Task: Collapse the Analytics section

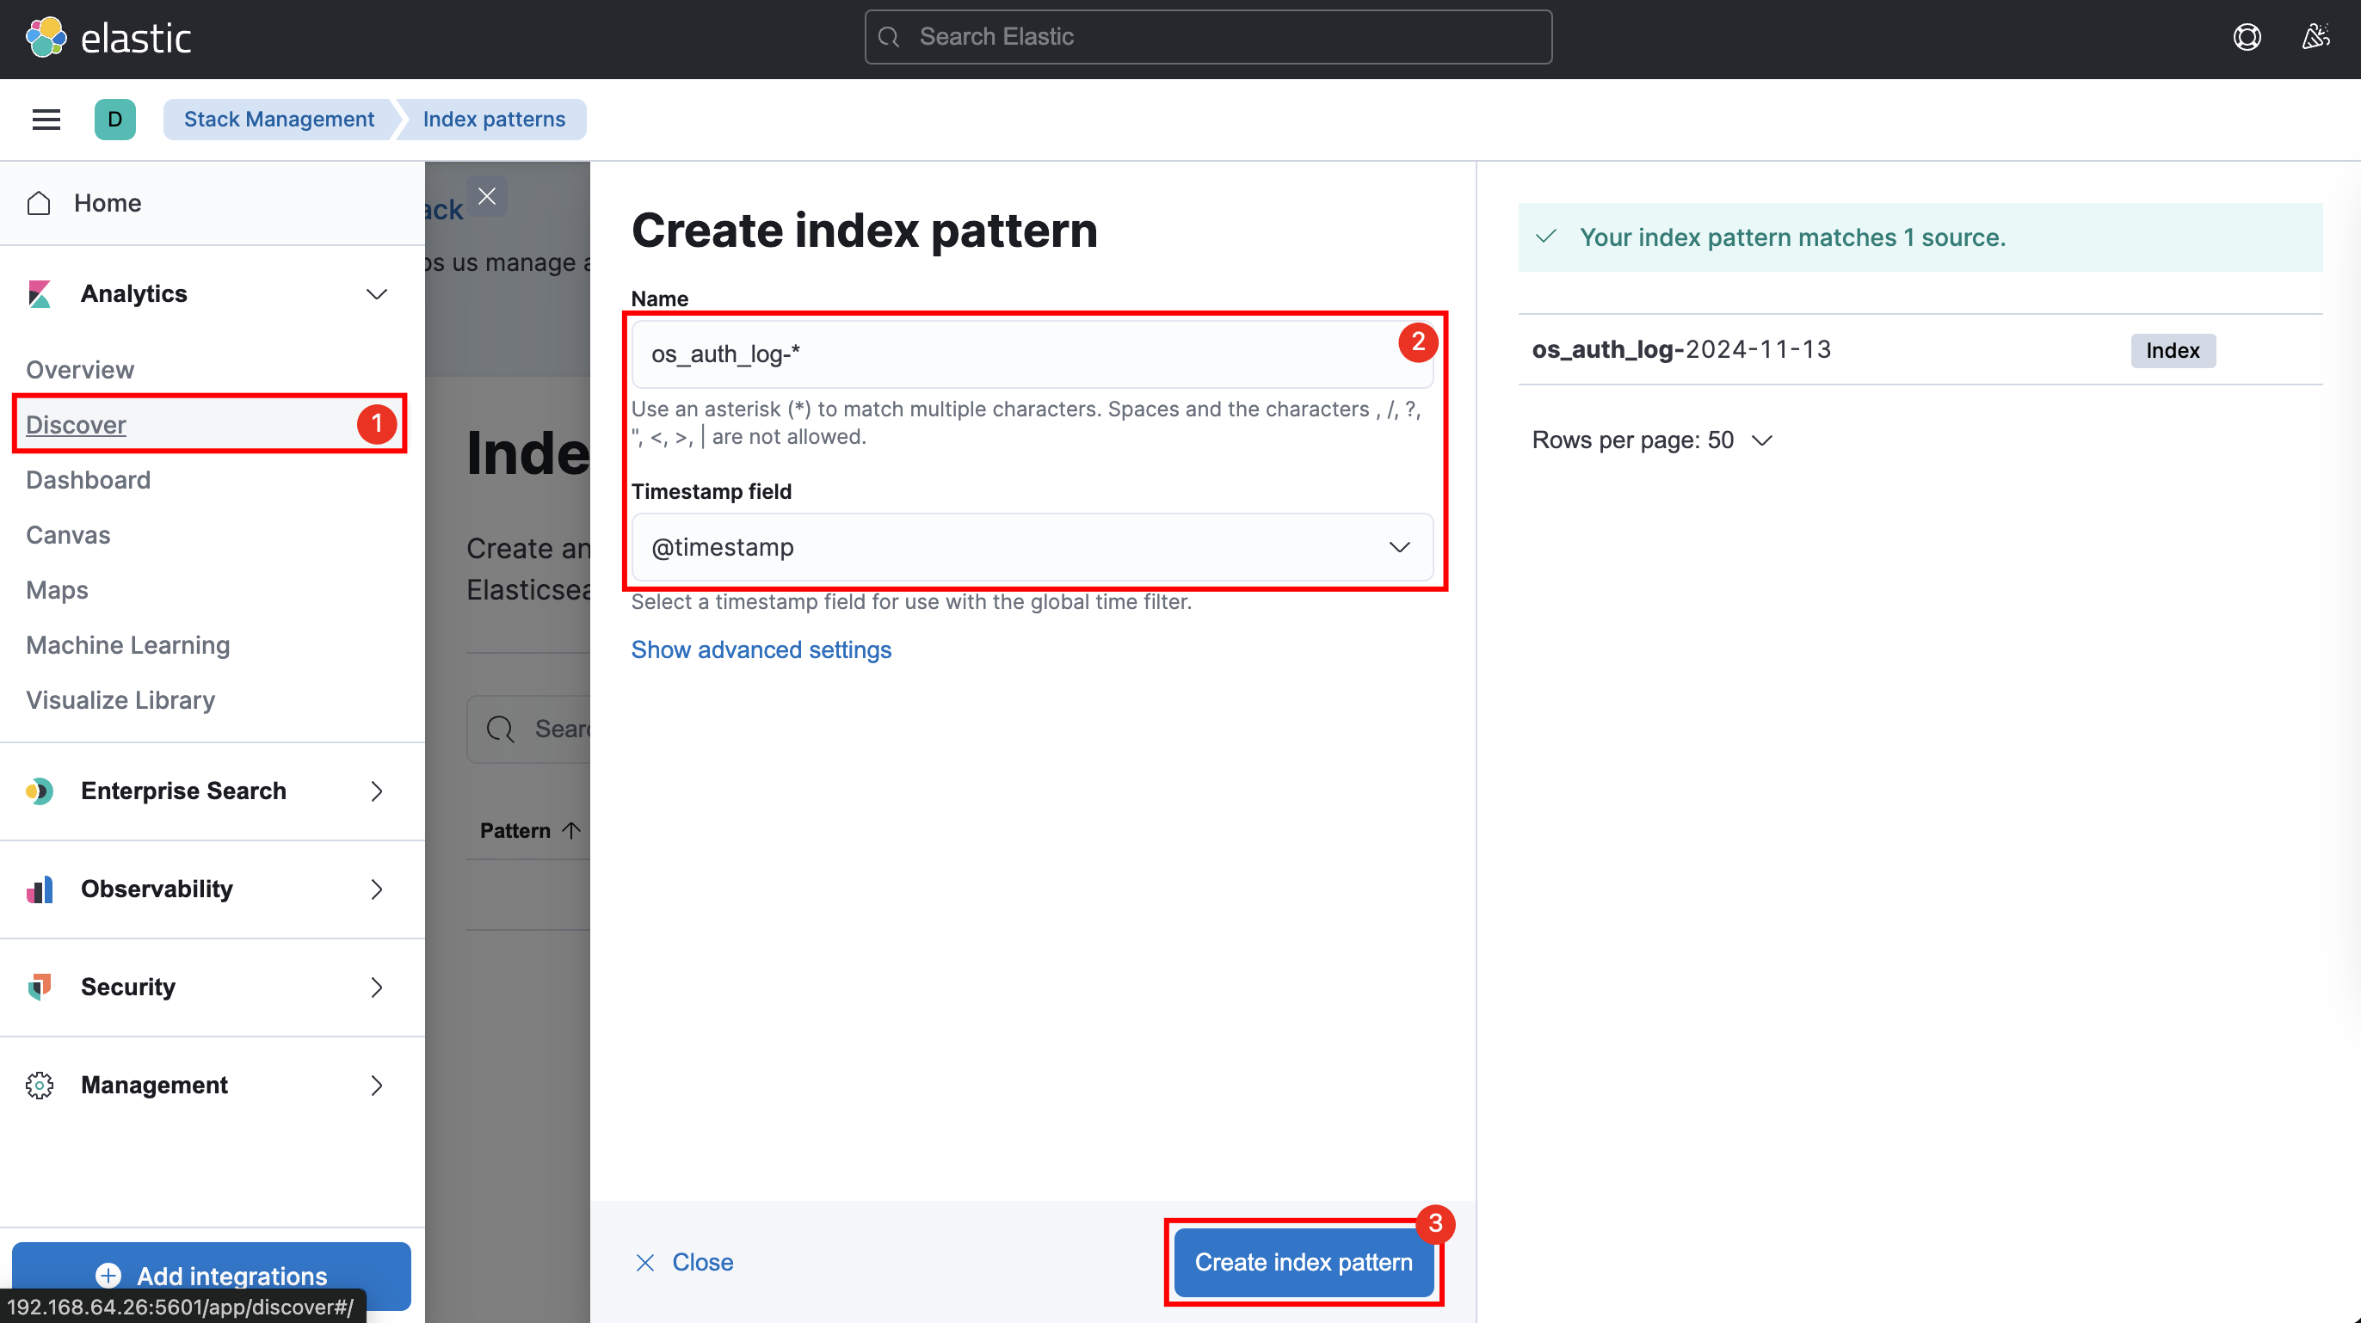Action: coord(377,294)
